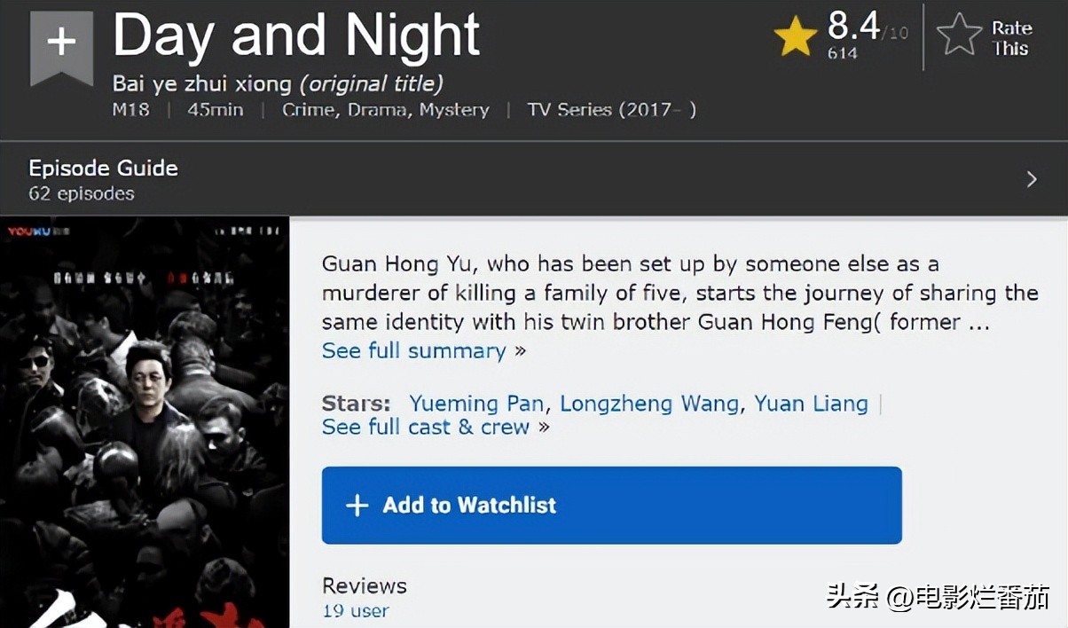
Task: Open Yuan Liang's actor page
Action: tap(811, 404)
